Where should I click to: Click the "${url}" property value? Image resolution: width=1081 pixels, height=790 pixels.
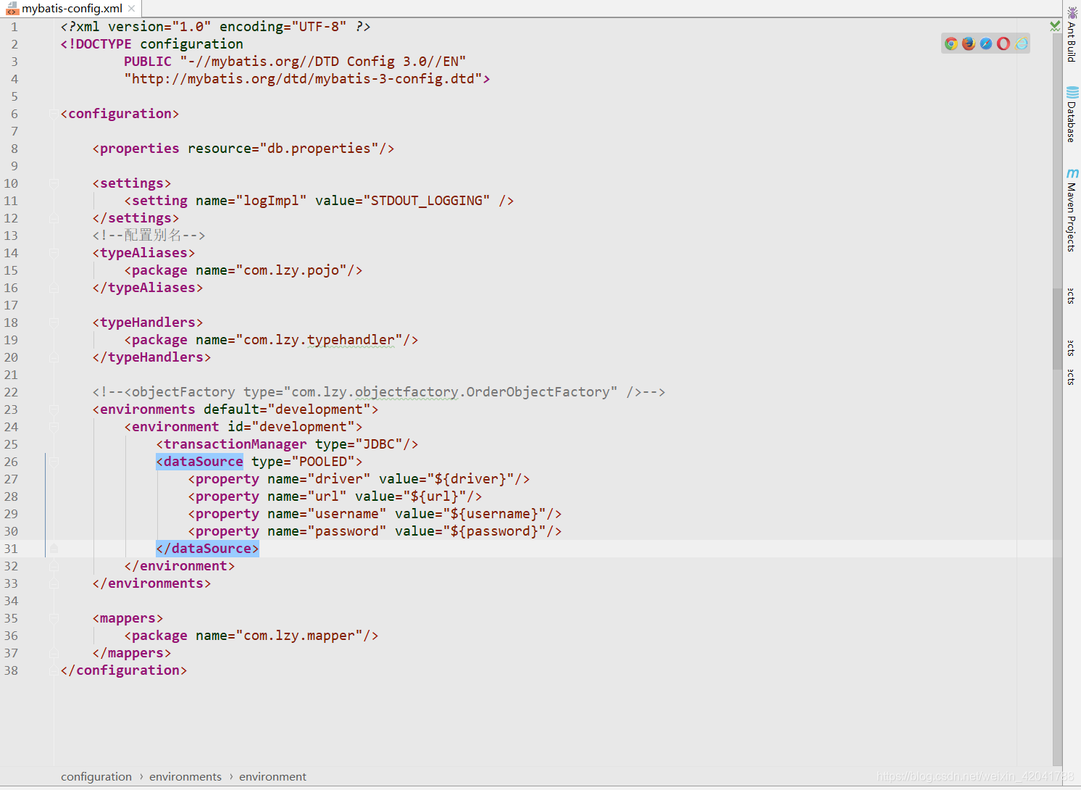pyautogui.click(x=435, y=496)
